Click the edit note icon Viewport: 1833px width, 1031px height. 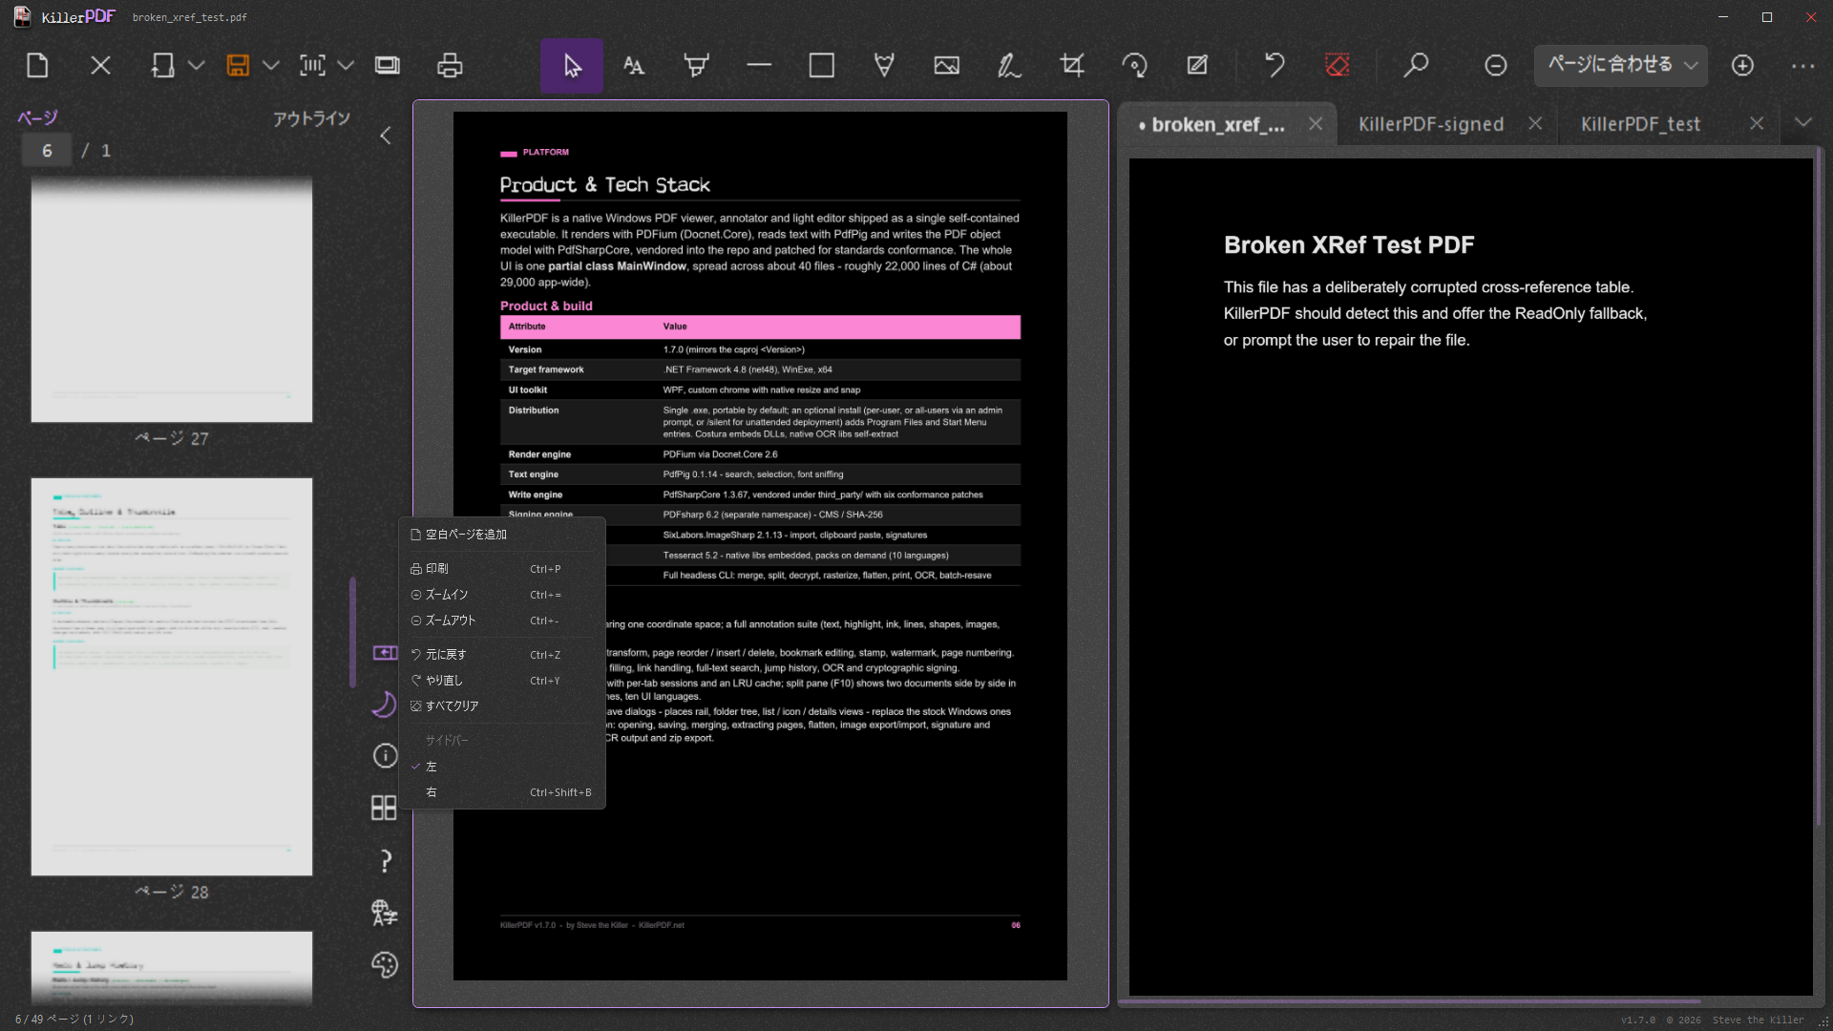tap(1197, 66)
